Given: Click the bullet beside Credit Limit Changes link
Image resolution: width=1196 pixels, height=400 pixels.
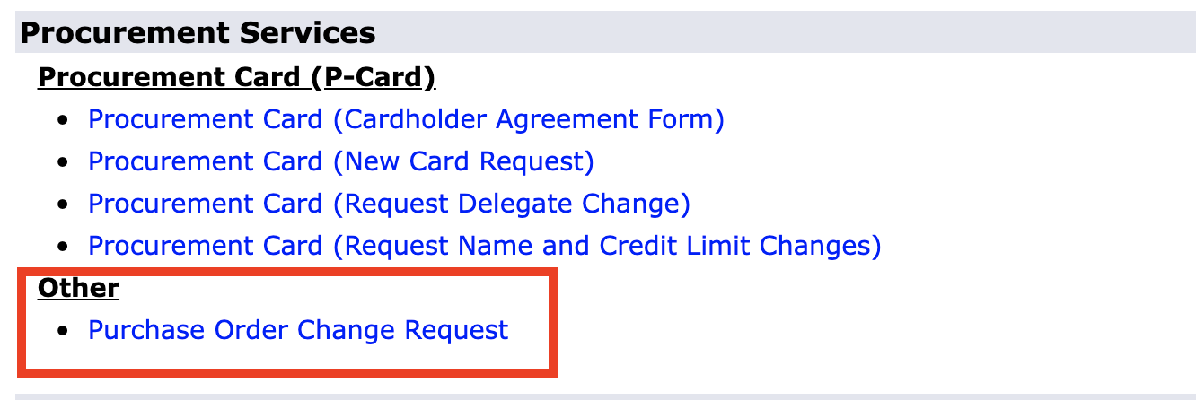Looking at the screenshot, I should pyautogui.click(x=62, y=247).
